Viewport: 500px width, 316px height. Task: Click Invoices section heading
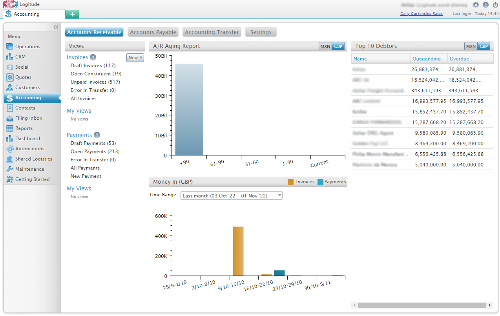click(77, 57)
